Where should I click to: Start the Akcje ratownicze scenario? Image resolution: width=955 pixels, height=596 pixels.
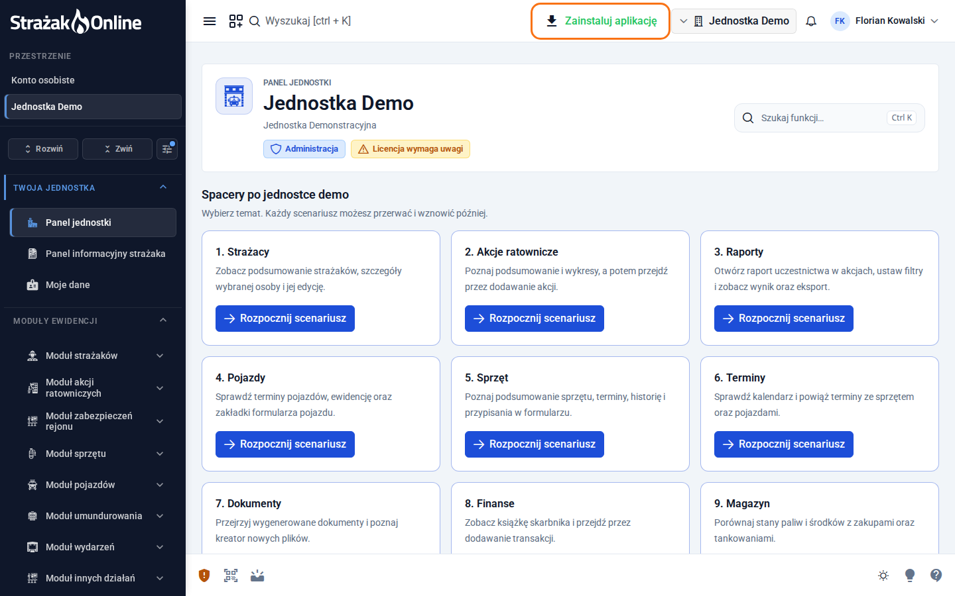(x=535, y=319)
